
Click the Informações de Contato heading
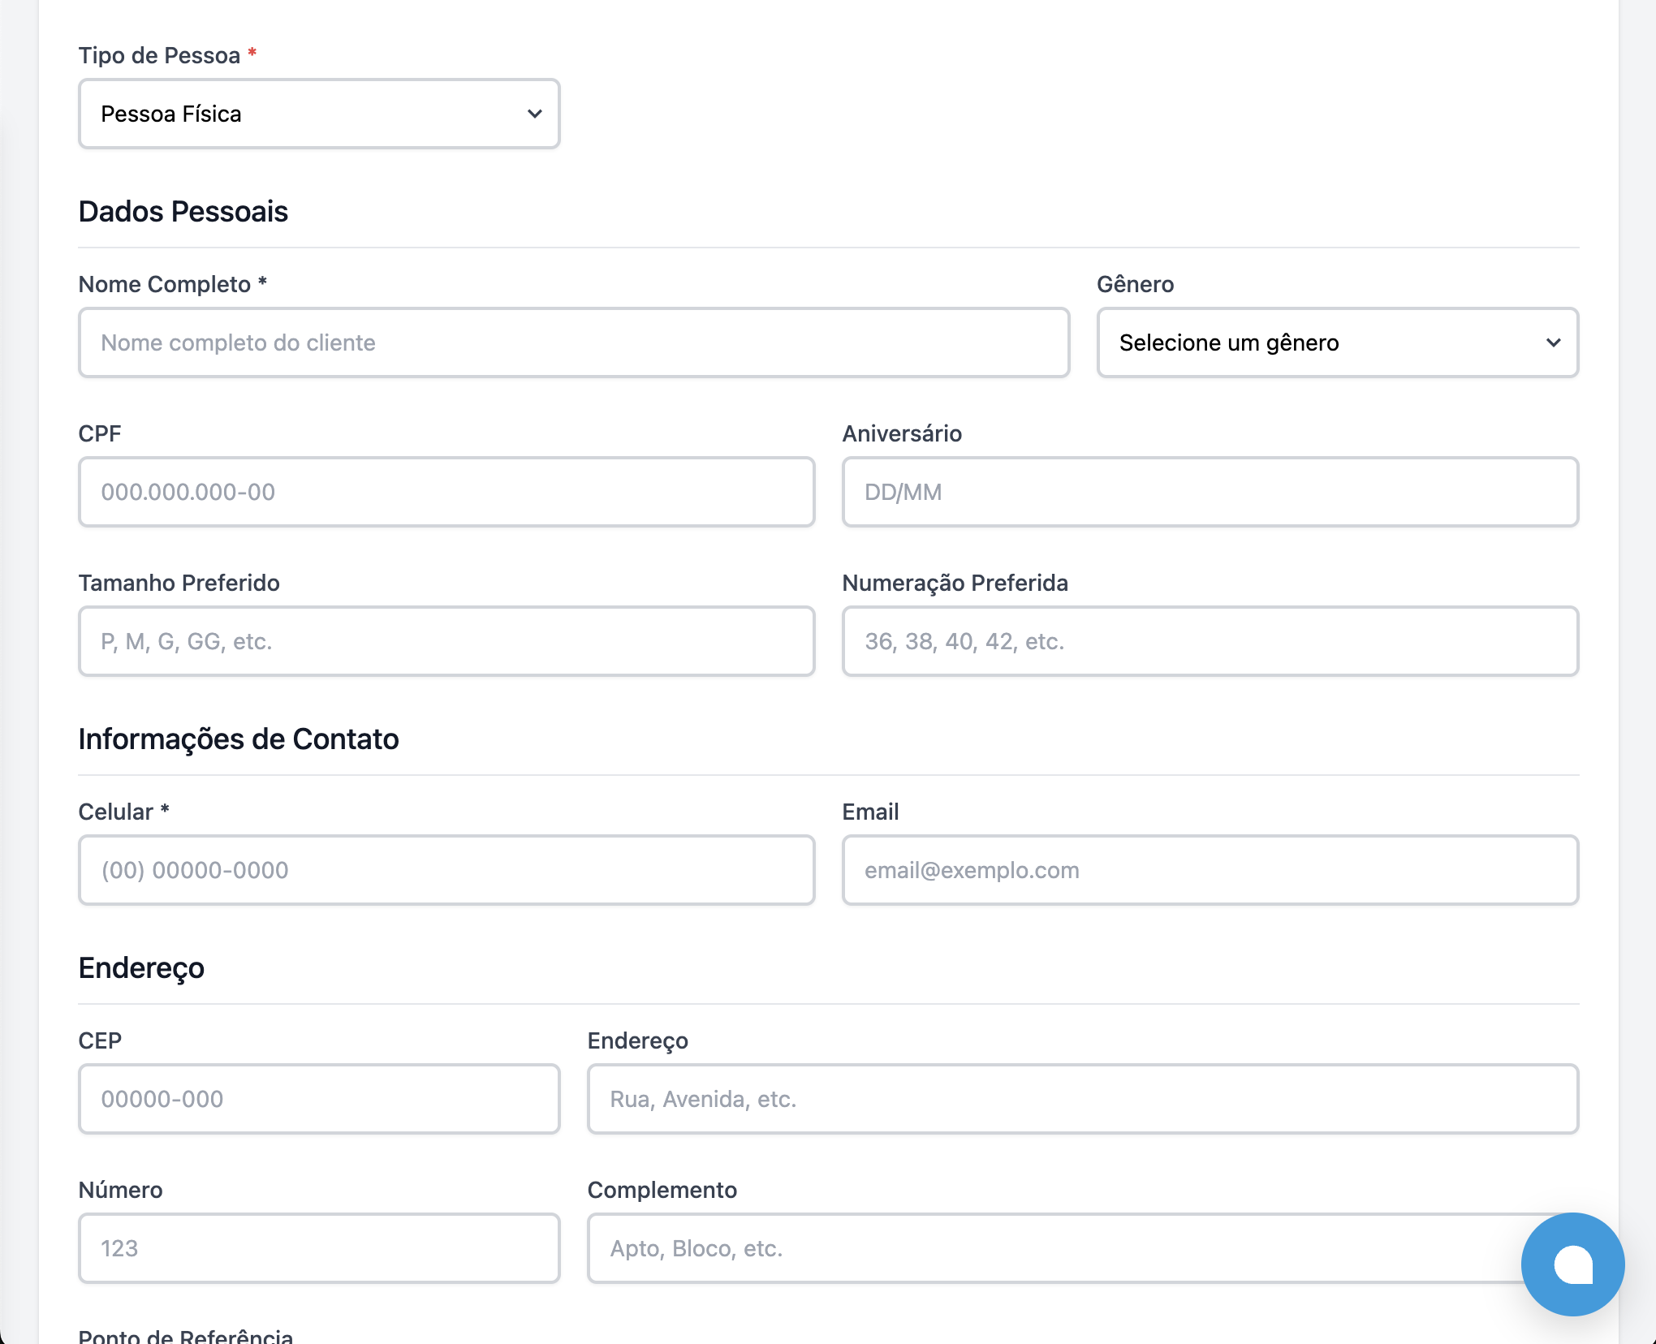pos(239,739)
